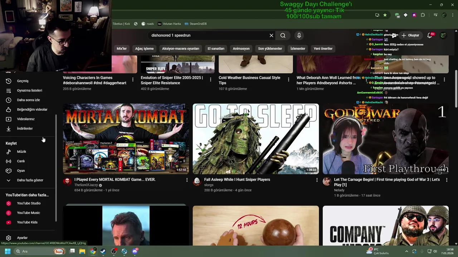The height and width of the screenshot is (257, 458).
Task: Open the Mortal Kombat video thumbnail
Action: pos(126,139)
